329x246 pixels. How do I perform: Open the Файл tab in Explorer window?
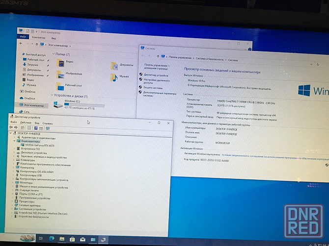click(23, 37)
